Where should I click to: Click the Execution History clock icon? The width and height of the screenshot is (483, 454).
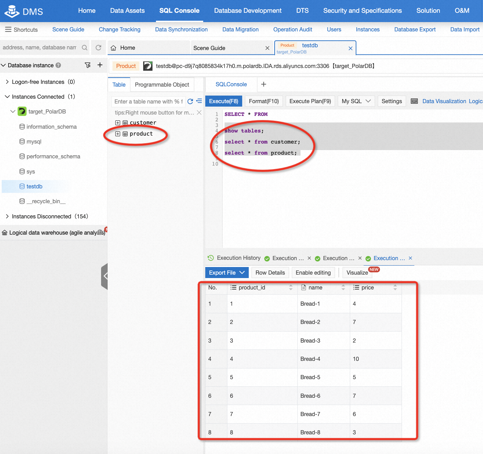point(211,258)
